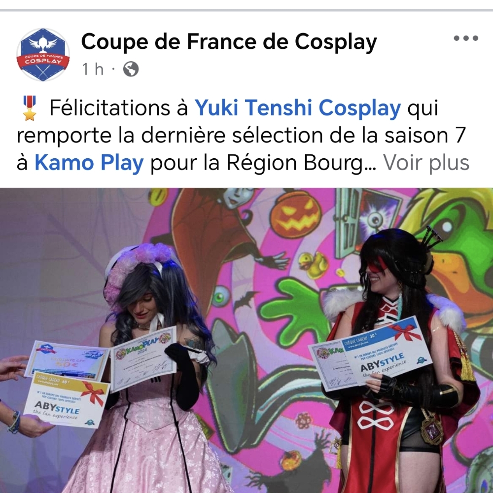
Task: Open the Yuki Tenshi Cosplay tagged link
Action: pos(297,107)
